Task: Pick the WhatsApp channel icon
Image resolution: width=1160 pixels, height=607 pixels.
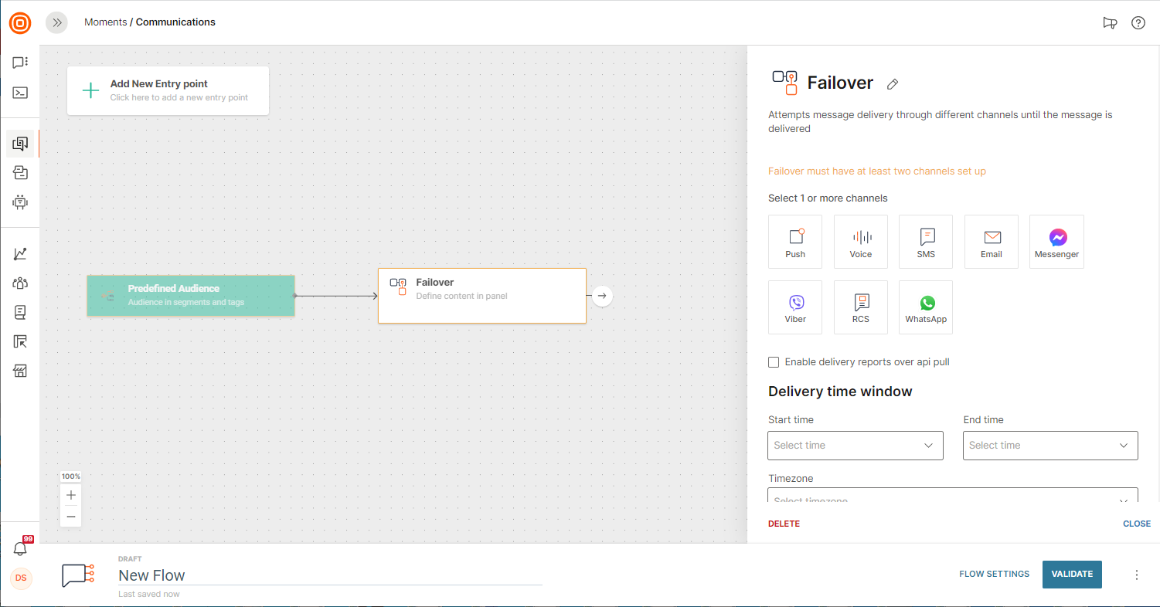Action: 926,307
